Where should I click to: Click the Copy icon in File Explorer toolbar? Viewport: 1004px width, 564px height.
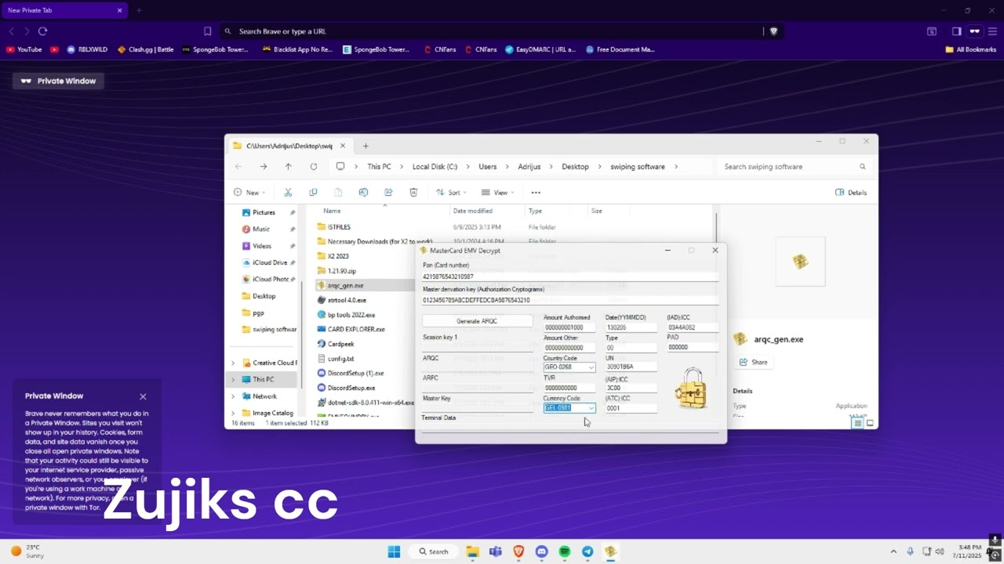pos(313,193)
